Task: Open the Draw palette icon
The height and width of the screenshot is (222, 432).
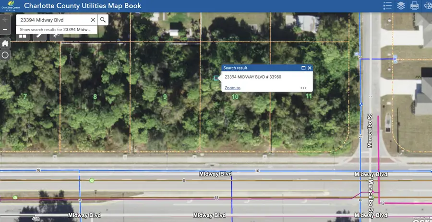Action: point(428,5)
